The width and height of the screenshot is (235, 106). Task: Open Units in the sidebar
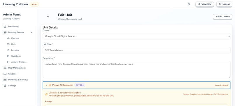click(14, 44)
